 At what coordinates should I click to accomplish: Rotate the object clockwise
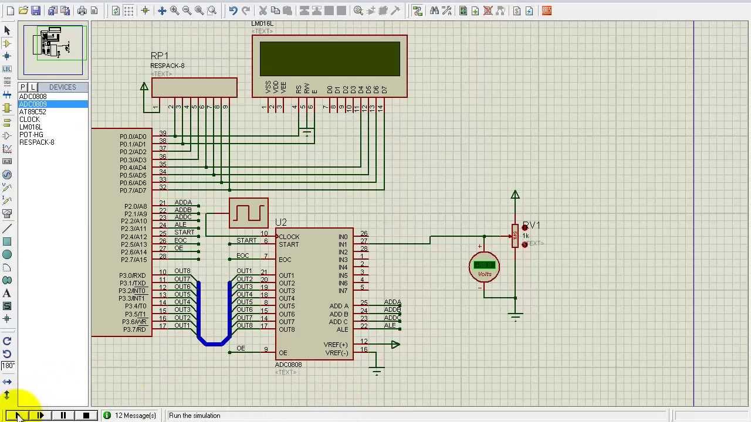(x=7, y=341)
